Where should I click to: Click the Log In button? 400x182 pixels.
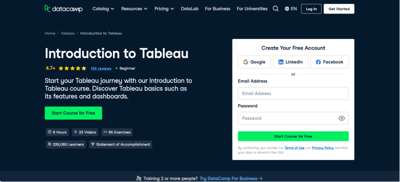311,9
